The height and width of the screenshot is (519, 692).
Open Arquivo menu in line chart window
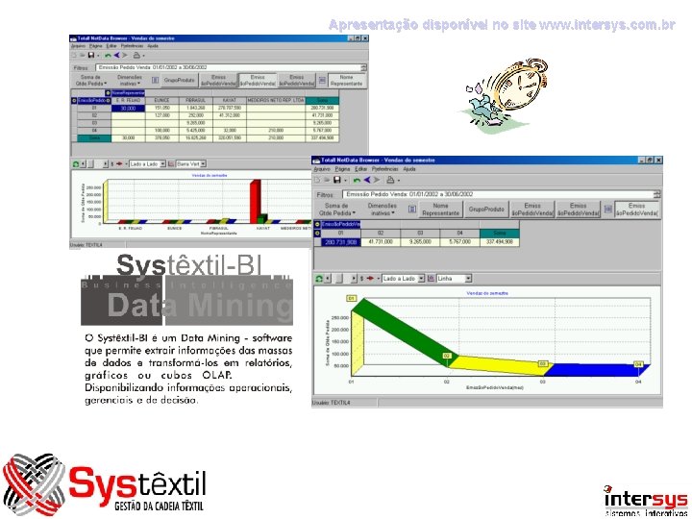tap(322, 169)
